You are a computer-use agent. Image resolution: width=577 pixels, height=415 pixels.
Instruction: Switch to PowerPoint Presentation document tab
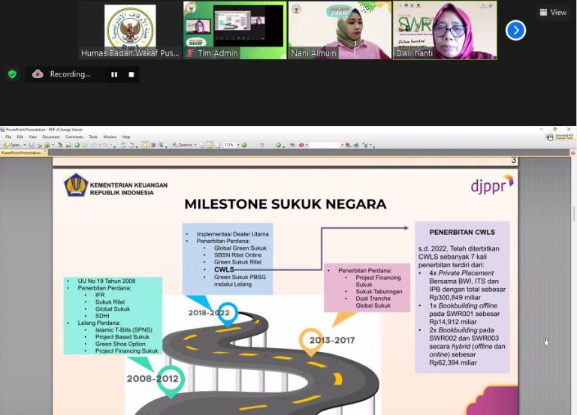pos(21,152)
